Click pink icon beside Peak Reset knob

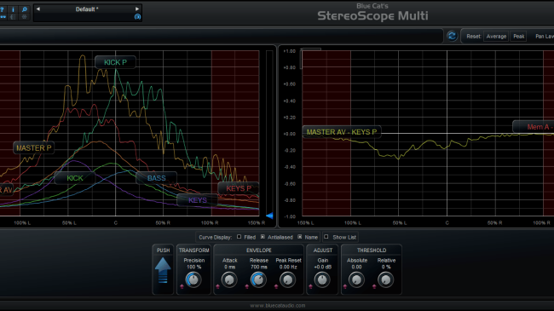coord(276,286)
